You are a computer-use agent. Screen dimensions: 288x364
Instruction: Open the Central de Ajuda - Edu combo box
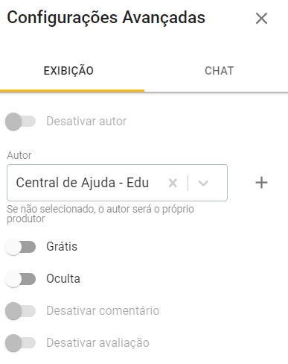[x=117, y=183]
